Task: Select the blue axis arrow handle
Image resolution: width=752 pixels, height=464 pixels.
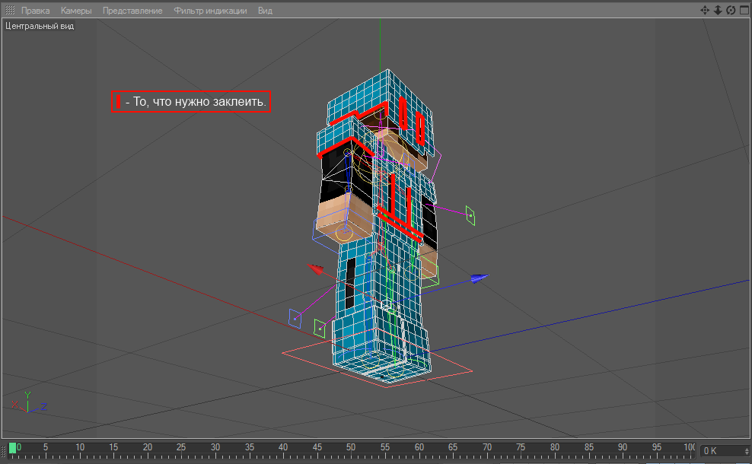Action: (x=479, y=278)
